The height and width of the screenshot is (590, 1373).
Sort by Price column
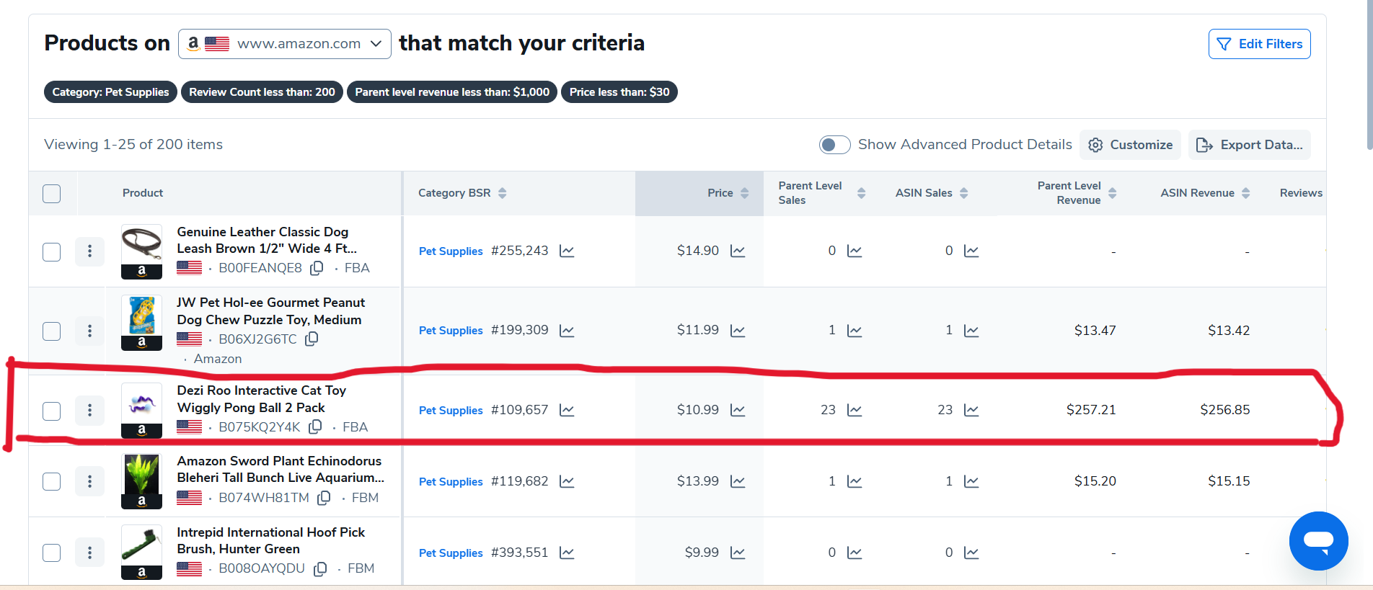pyautogui.click(x=745, y=193)
